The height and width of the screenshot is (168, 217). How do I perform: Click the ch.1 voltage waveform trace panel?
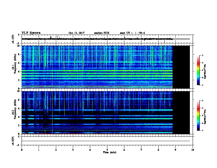(108, 39)
